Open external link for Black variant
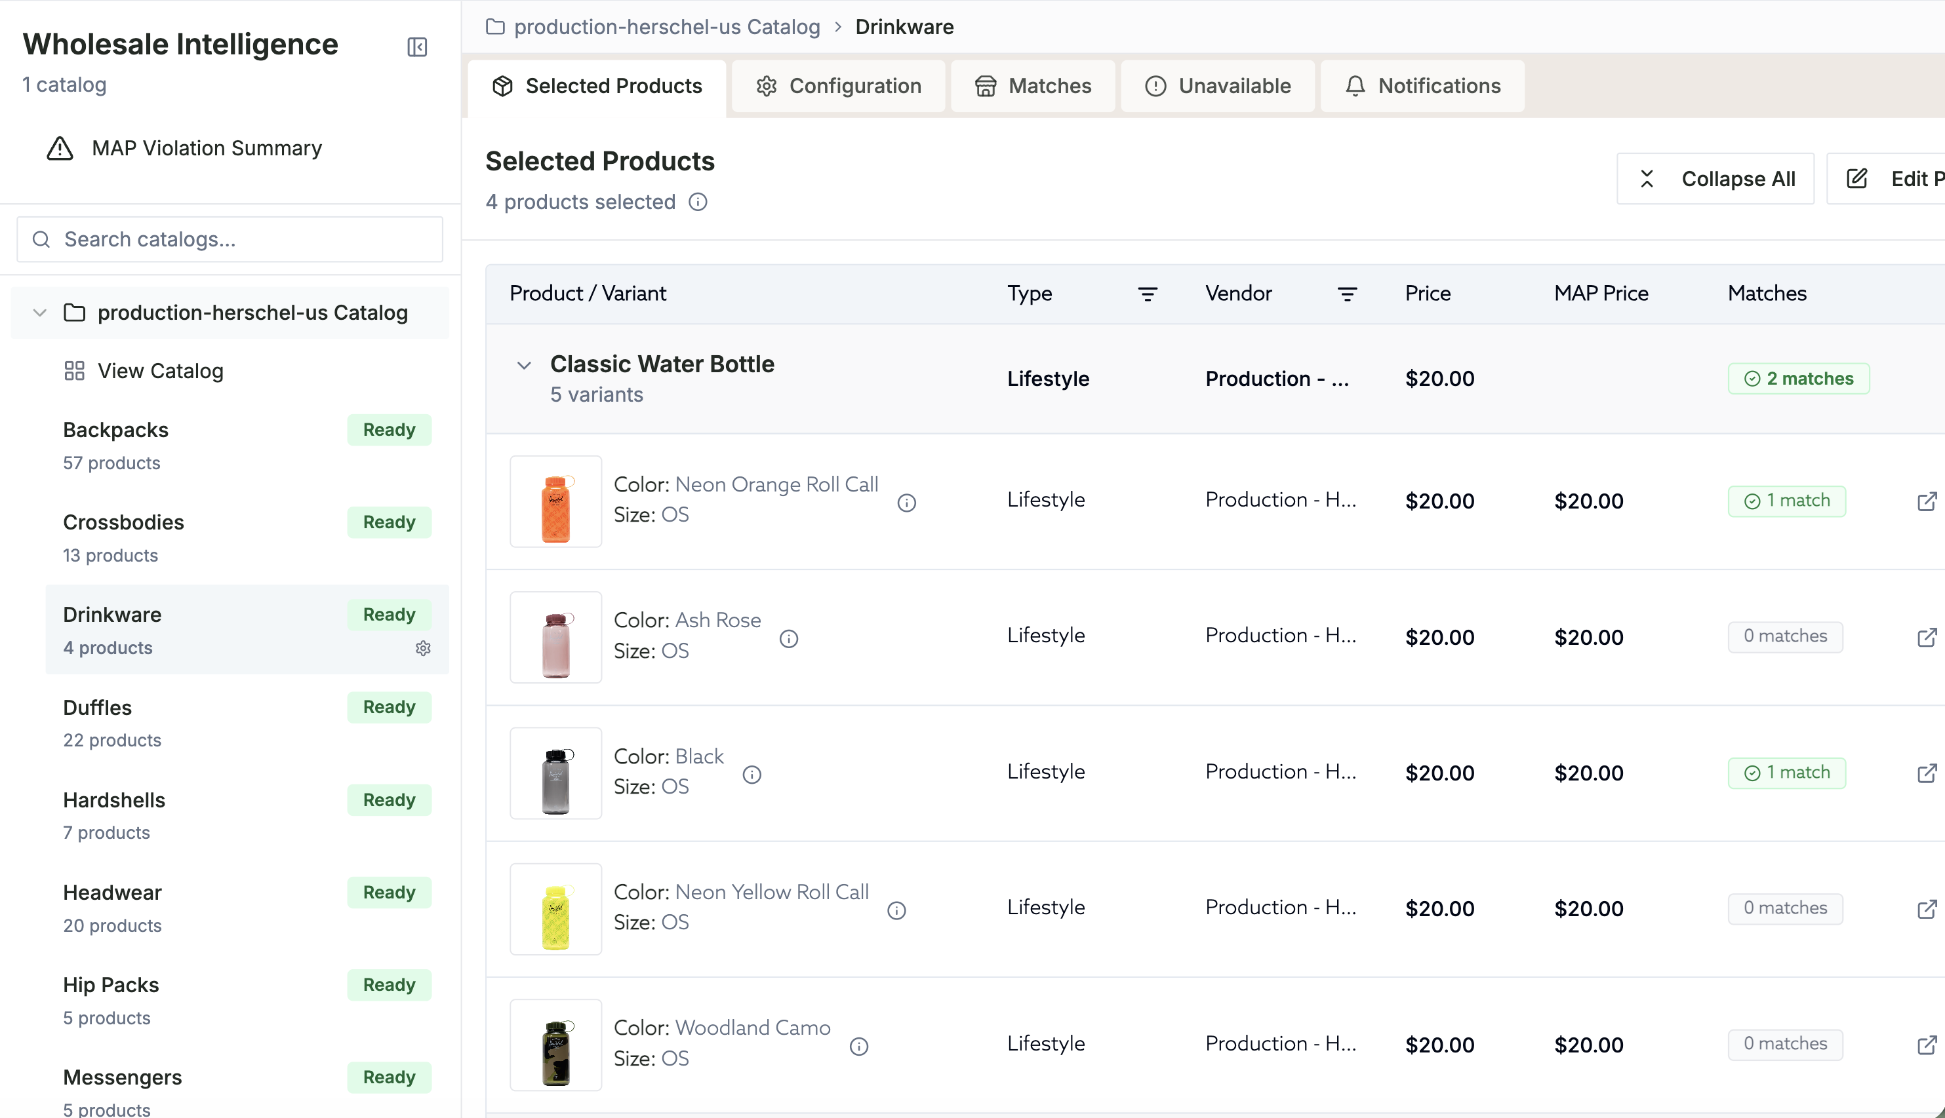The height and width of the screenshot is (1118, 1945). tap(1927, 773)
